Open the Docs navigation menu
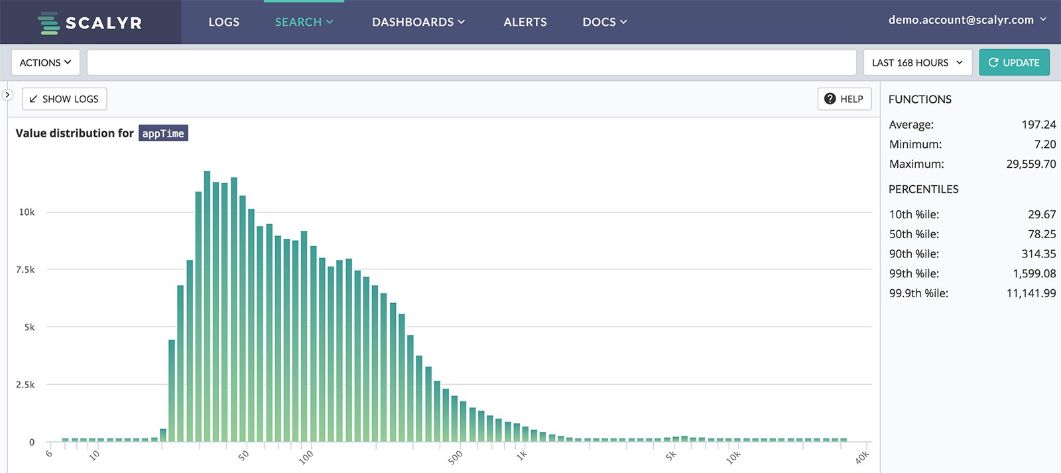The image size is (1061, 473). pyautogui.click(x=604, y=22)
